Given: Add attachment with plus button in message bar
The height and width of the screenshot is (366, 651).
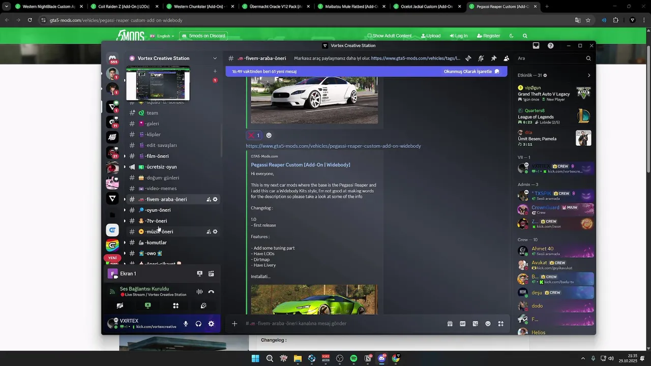Looking at the screenshot, I should [x=234, y=323].
